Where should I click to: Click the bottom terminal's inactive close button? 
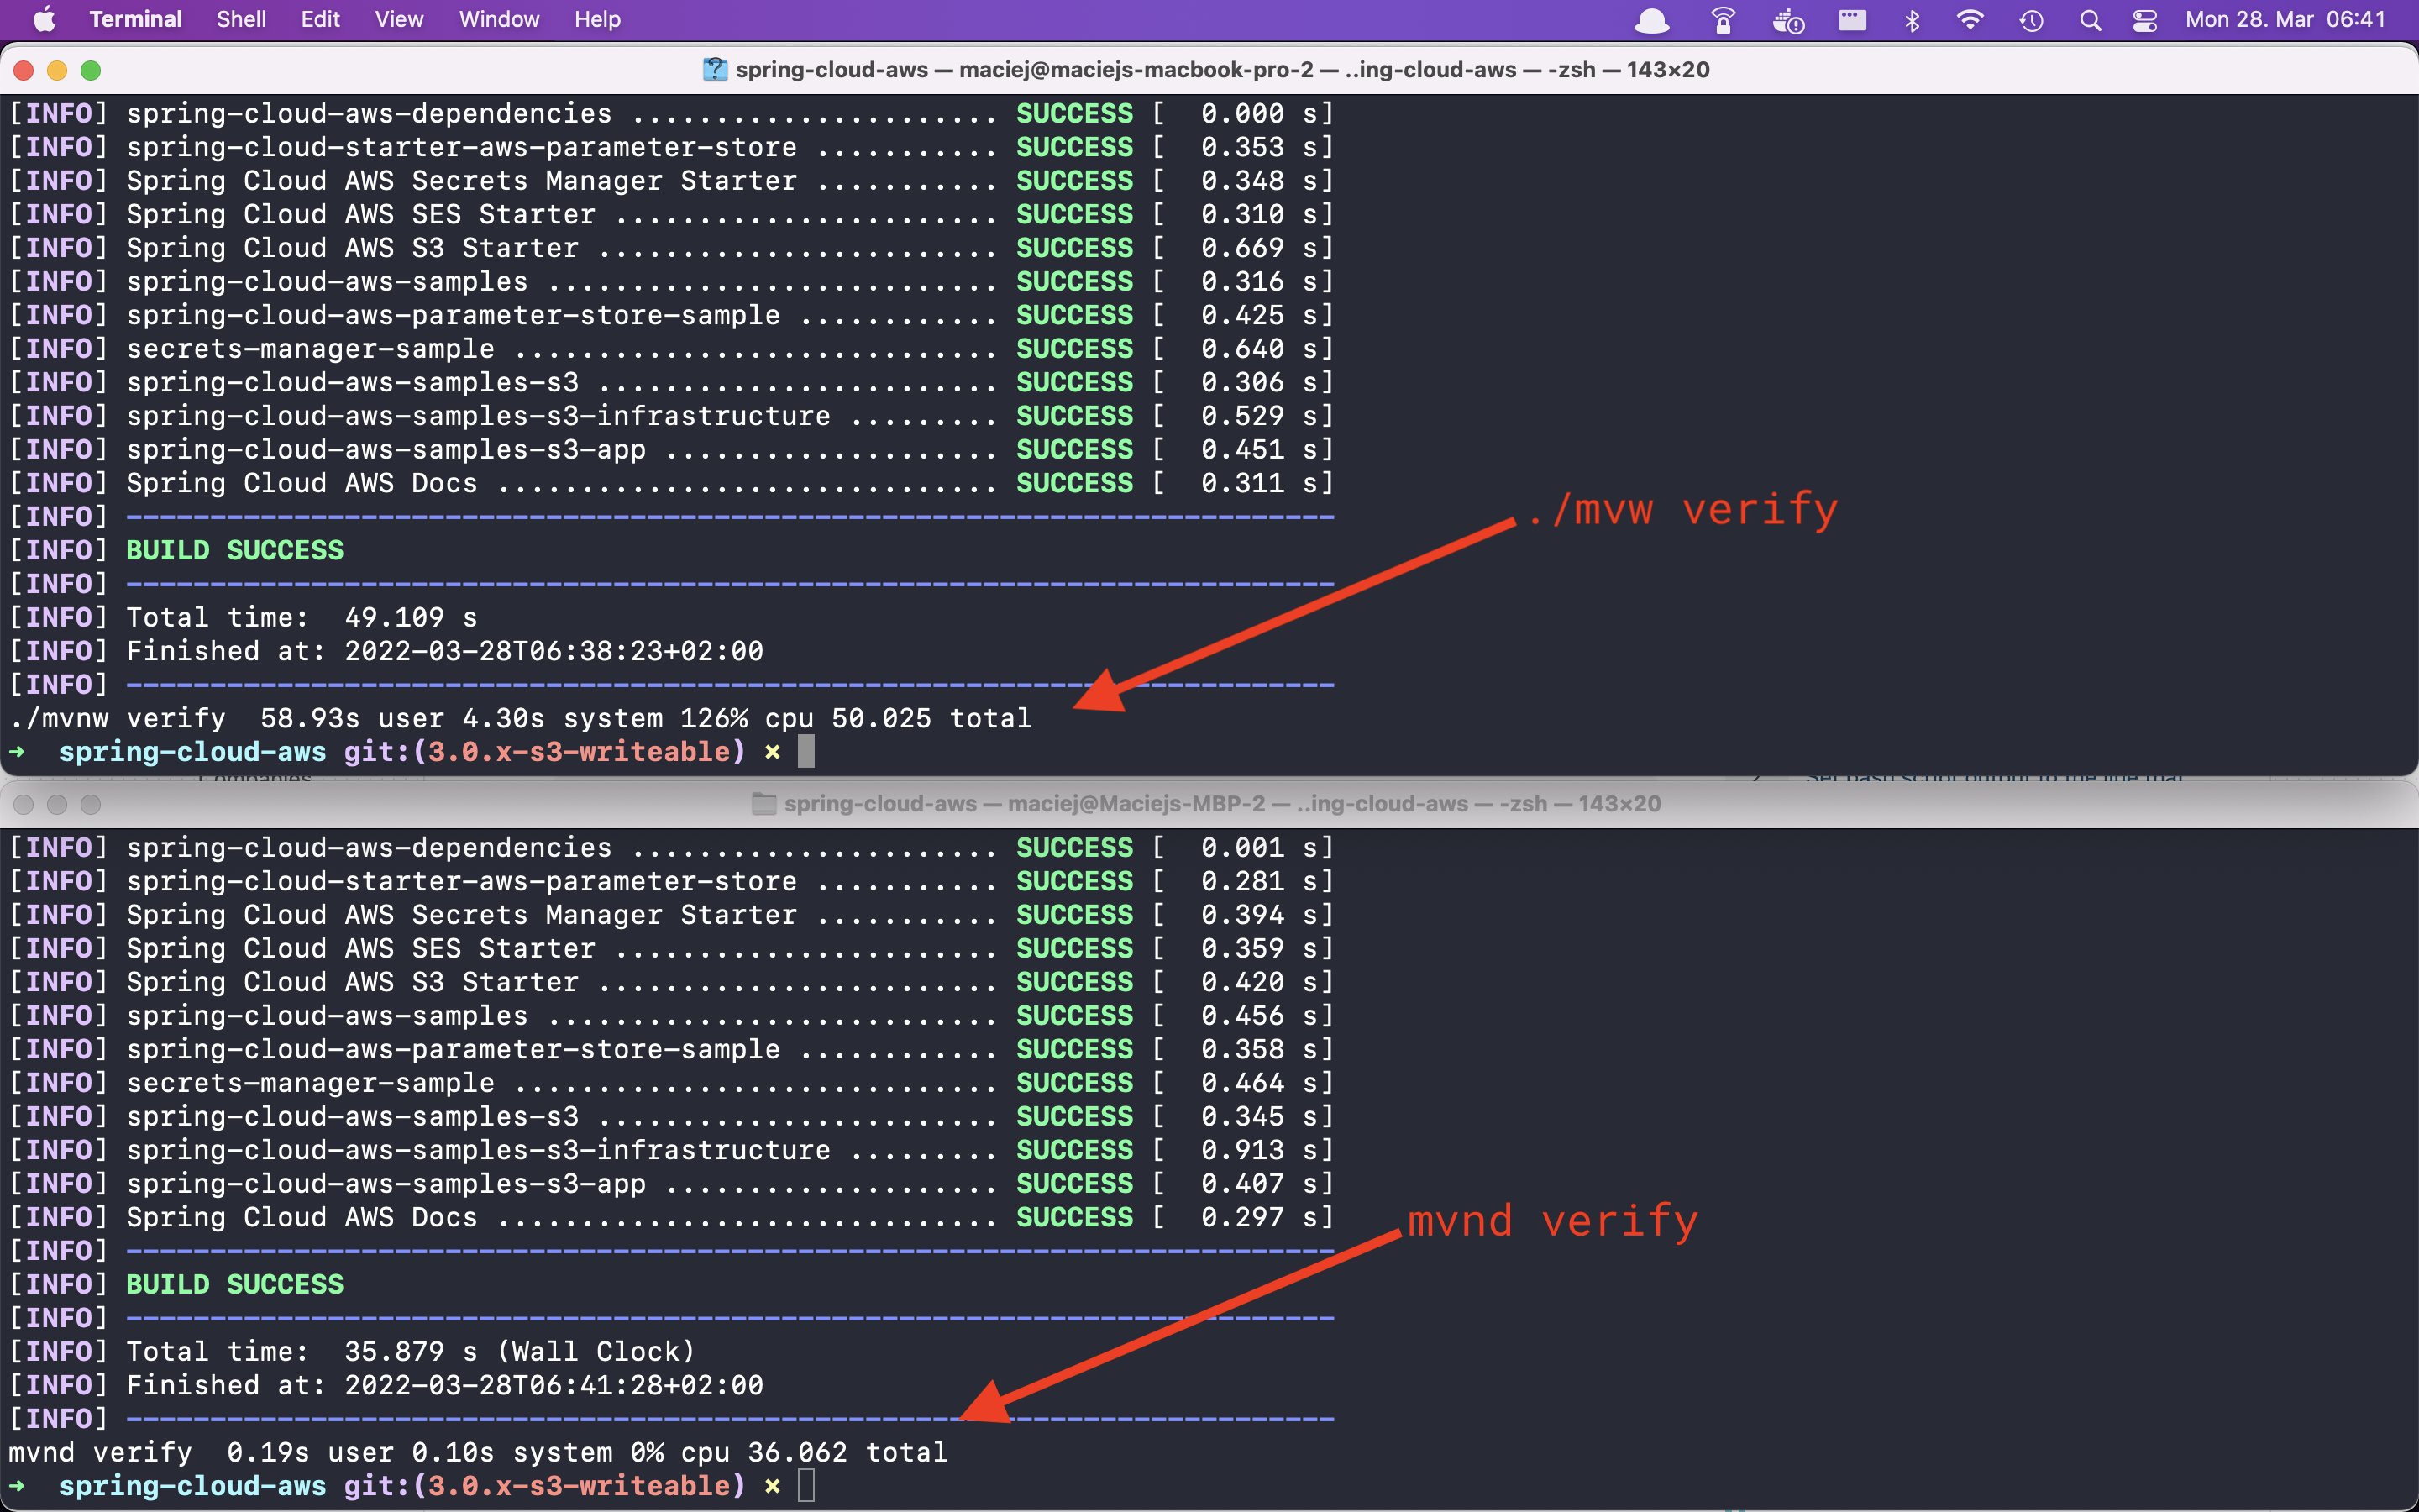tap(24, 804)
